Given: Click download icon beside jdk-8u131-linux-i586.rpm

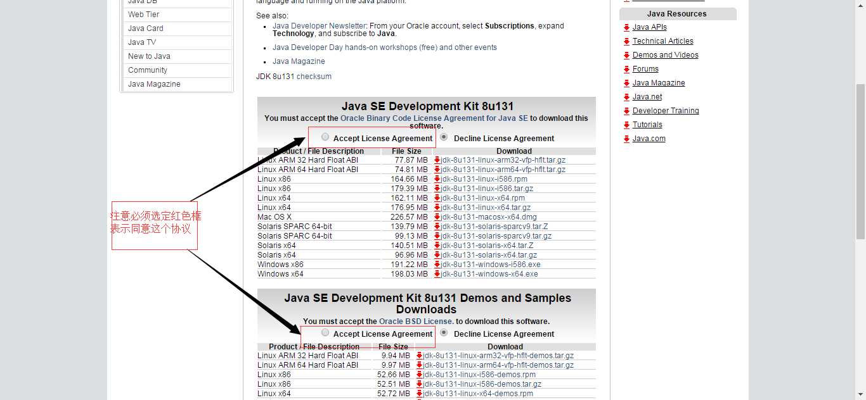Looking at the screenshot, I should pos(437,179).
